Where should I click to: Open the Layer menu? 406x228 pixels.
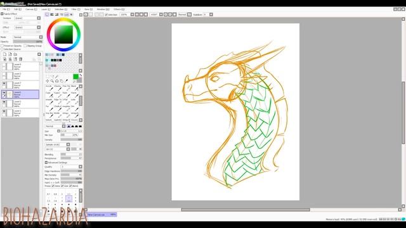(45, 9)
